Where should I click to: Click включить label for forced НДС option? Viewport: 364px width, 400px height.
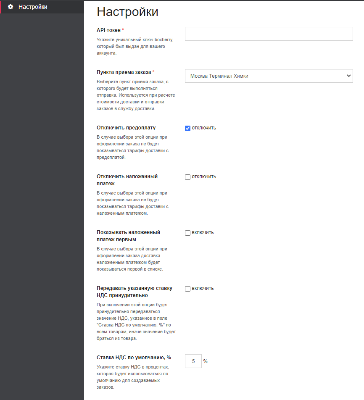click(203, 288)
